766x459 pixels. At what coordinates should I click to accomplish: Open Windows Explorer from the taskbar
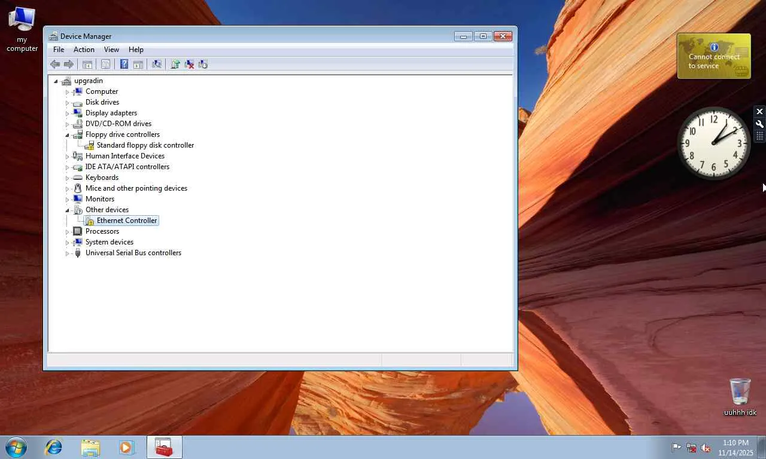90,447
